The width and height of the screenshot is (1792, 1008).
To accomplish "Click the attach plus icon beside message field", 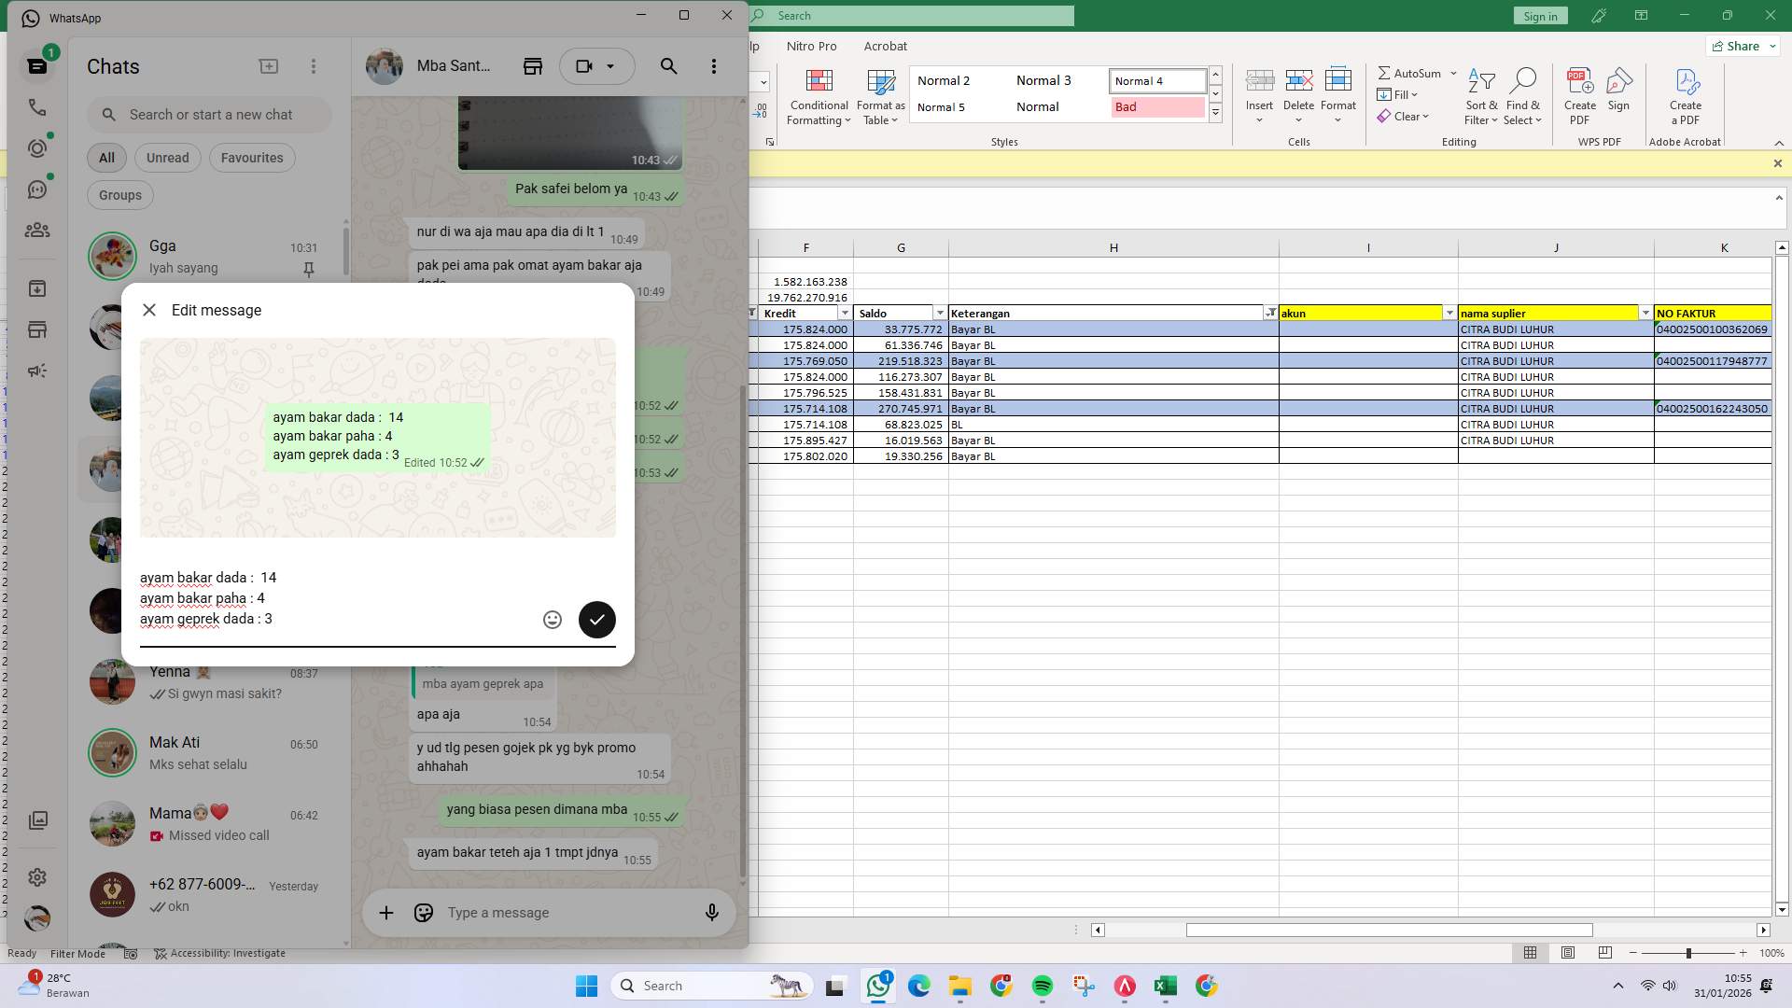I will [385, 913].
